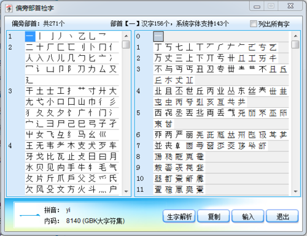Click the app icon in the title bar

(9, 9)
